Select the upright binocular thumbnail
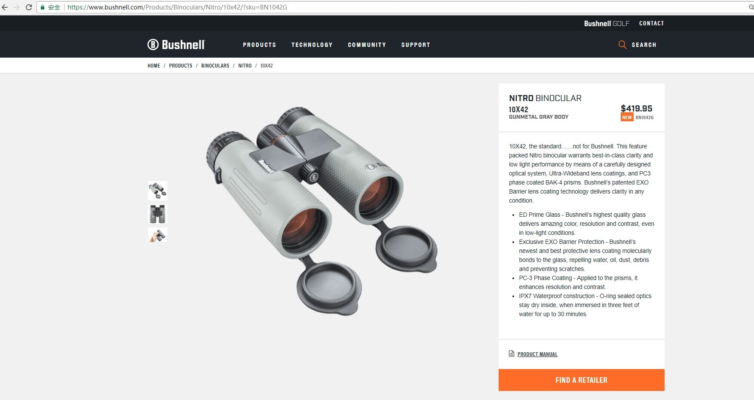 click(x=157, y=214)
